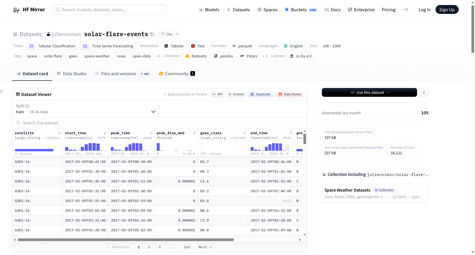Click the Polars library tag

pos(249,56)
